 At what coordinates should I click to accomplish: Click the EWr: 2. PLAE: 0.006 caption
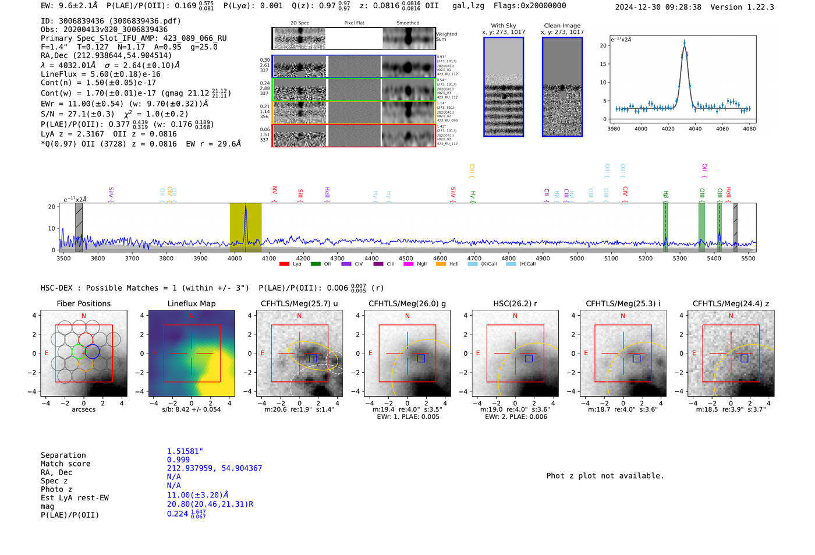coord(516,416)
